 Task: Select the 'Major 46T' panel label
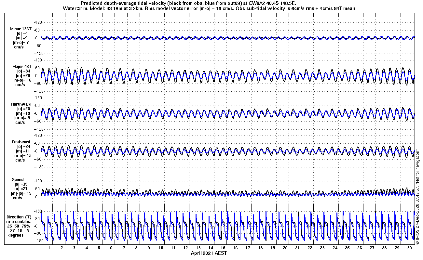click(22, 67)
